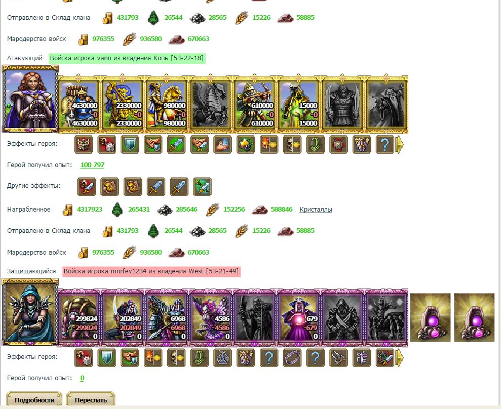Open the Кристаллы link
This screenshot has height=409, width=501.
(x=316, y=210)
